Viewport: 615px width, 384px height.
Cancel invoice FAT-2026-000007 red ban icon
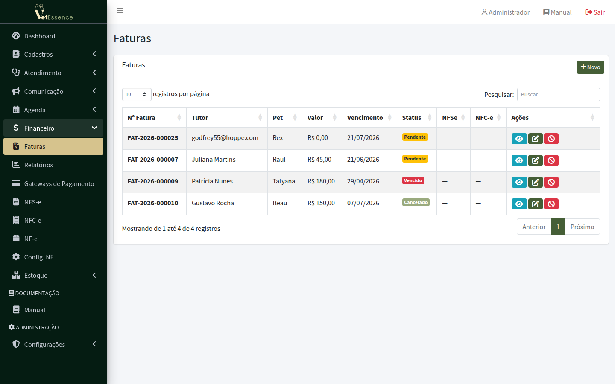[x=551, y=160]
